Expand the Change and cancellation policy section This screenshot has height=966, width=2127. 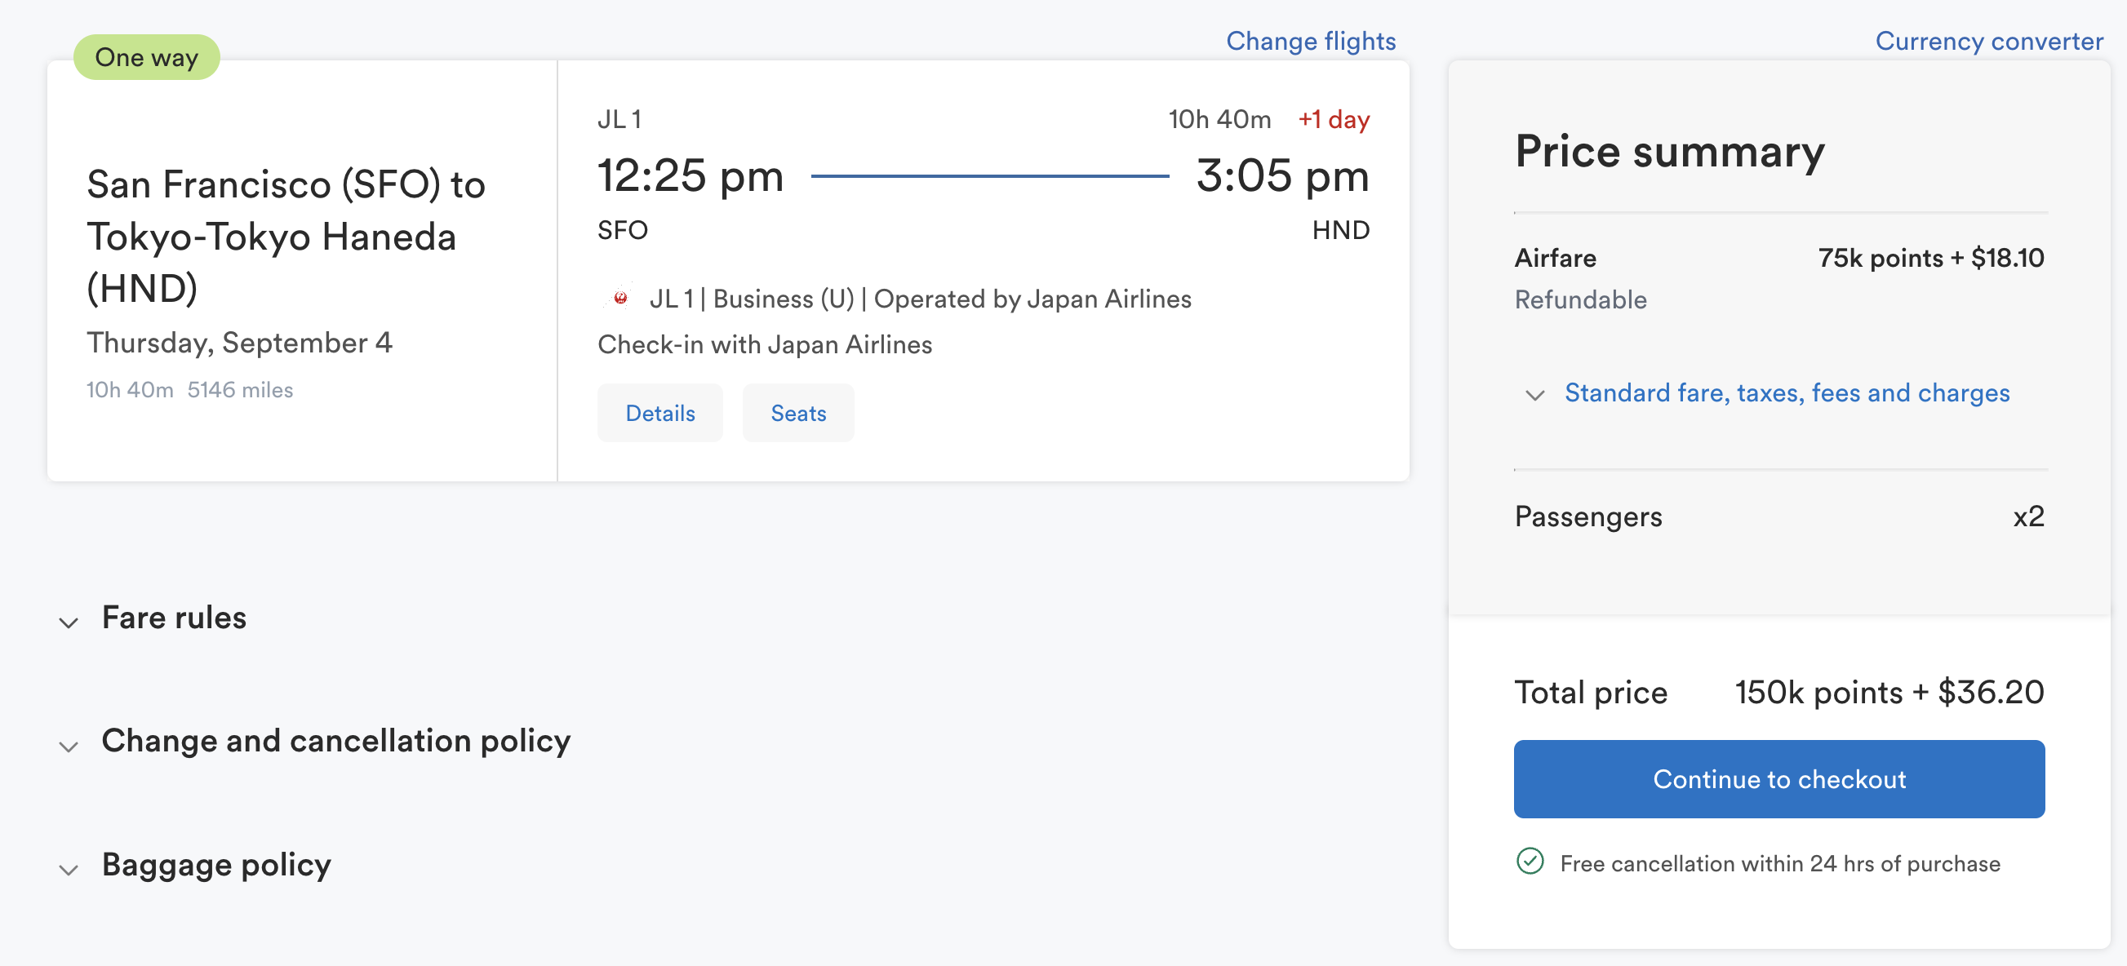(x=335, y=741)
